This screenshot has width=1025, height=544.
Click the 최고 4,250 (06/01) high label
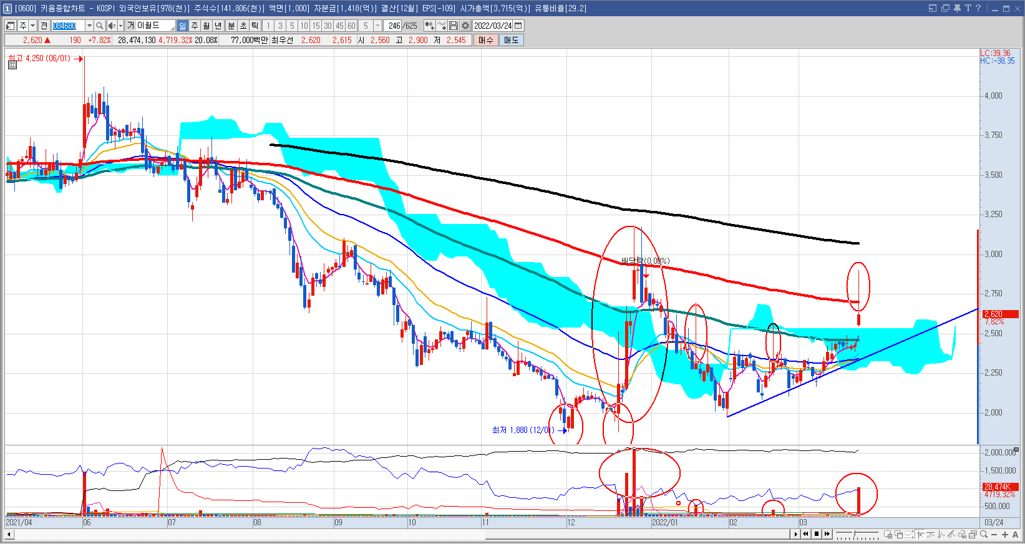pos(39,58)
